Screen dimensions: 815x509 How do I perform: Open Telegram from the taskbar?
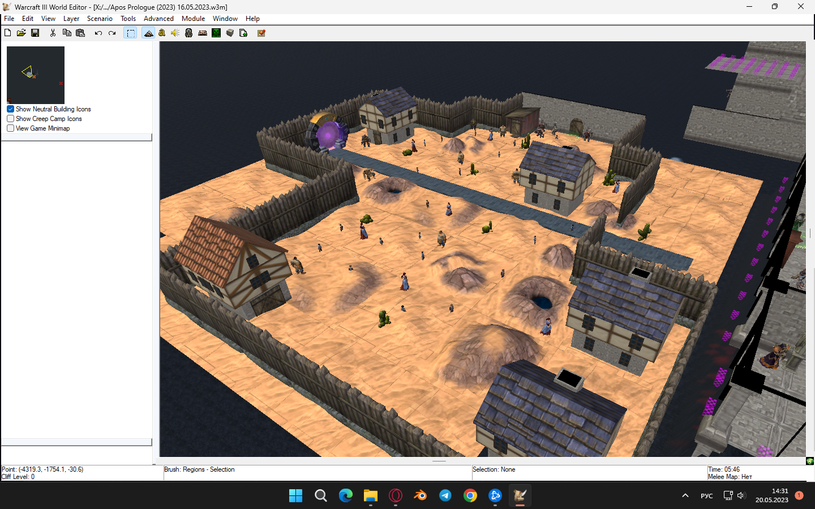point(445,495)
